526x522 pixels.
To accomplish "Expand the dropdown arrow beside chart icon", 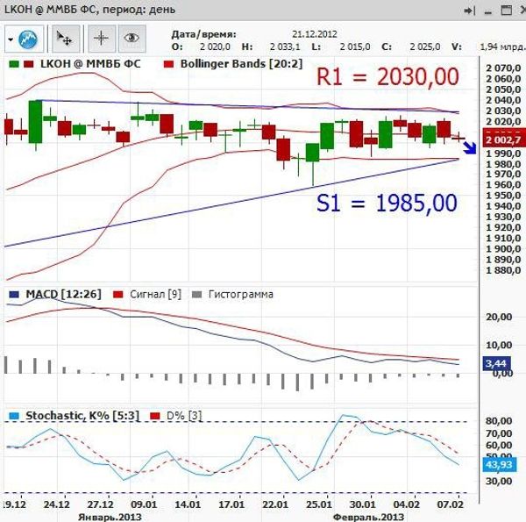I will coord(11,39).
